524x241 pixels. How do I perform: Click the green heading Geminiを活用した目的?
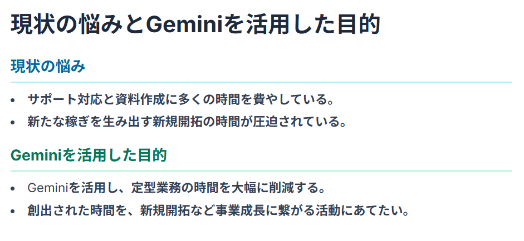89,155
